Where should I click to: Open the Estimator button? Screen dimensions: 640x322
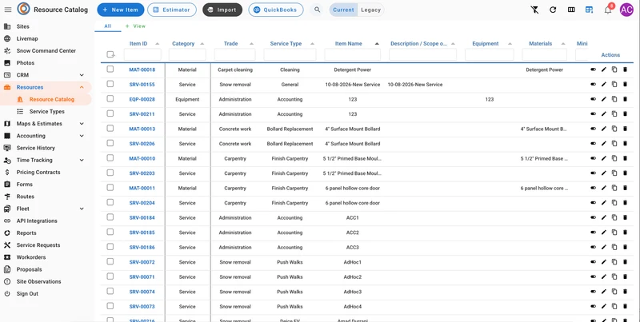[x=172, y=10]
